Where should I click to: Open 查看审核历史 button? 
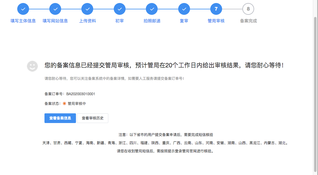pyautogui.click(x=93, y=118)
